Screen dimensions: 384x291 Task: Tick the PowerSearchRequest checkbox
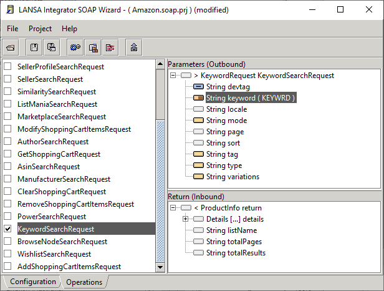click(7, 216)
